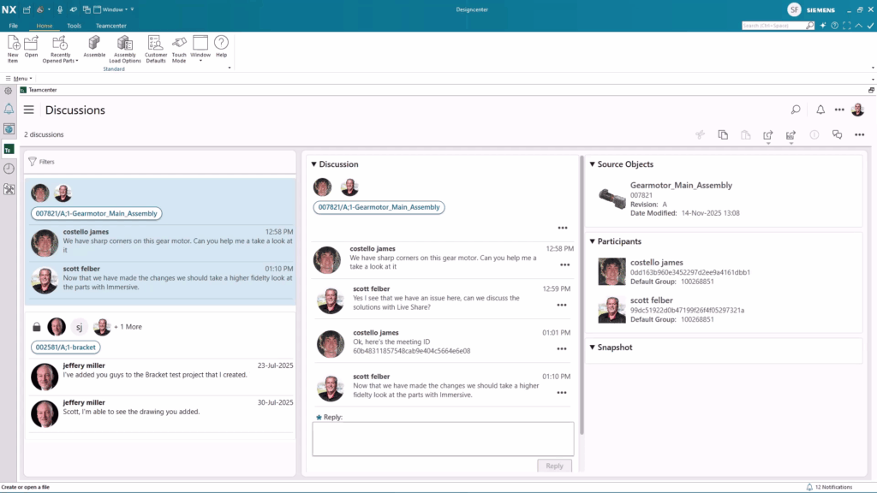This screenshot has height=493, width=877.
Task: Open the chat bubbles discussion icon
Action: [837, 134]
